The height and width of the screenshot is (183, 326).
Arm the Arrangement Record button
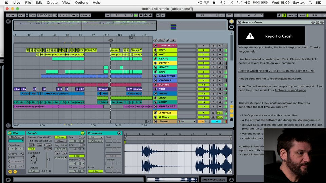(x=146, y=15)
